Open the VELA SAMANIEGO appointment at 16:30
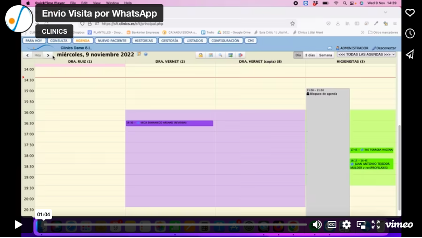 point(169,123)
